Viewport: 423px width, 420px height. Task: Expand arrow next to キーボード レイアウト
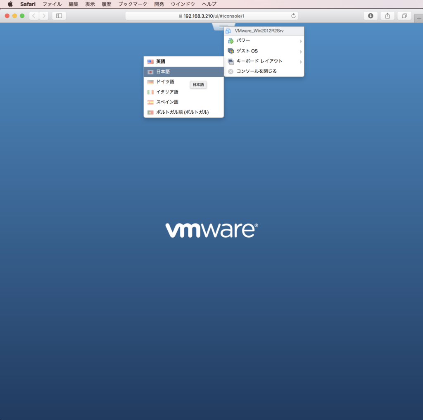301,62
